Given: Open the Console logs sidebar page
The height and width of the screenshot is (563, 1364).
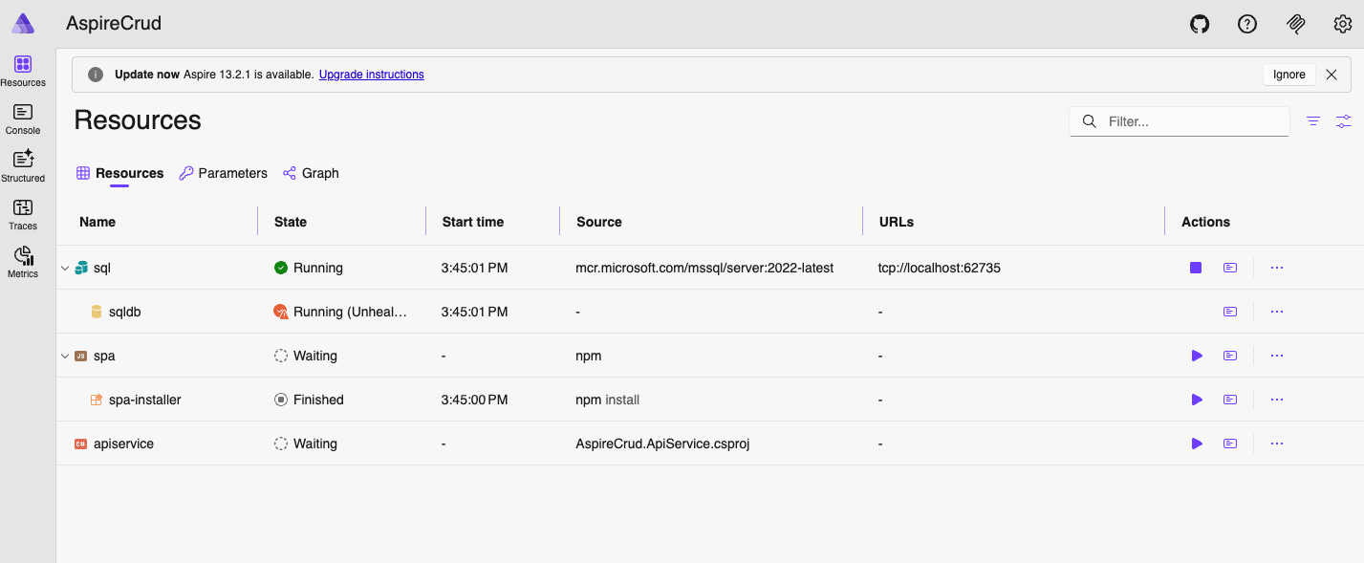Looking at the screenshot, I should [x=23, y=119].
